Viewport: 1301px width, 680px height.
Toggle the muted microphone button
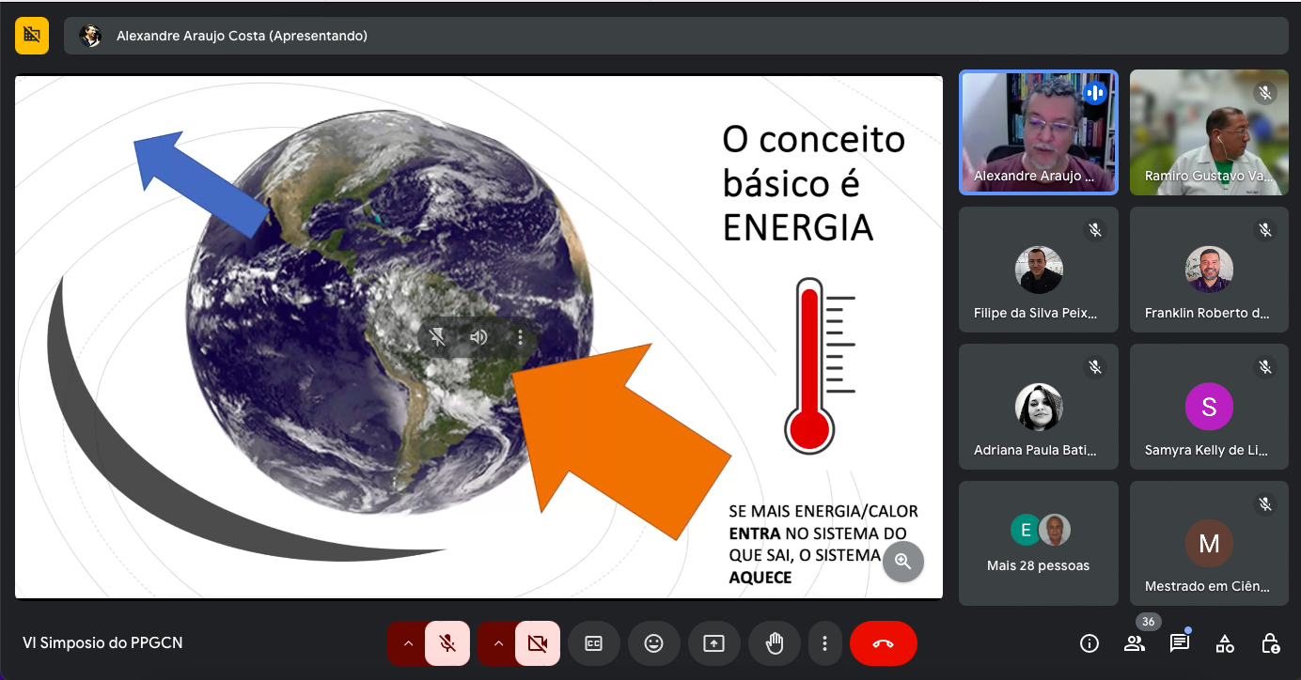[448, 643]
